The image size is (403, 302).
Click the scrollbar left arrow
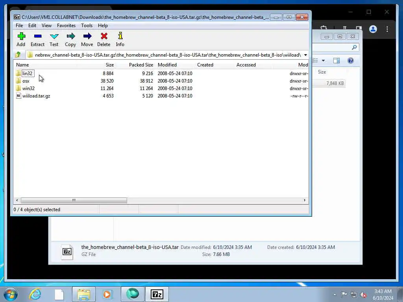[x=17, y=200]
